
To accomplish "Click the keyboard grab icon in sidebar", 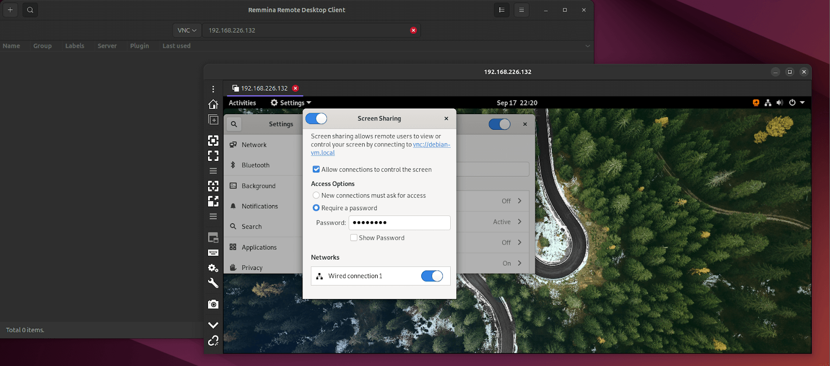I will [213, 253].
